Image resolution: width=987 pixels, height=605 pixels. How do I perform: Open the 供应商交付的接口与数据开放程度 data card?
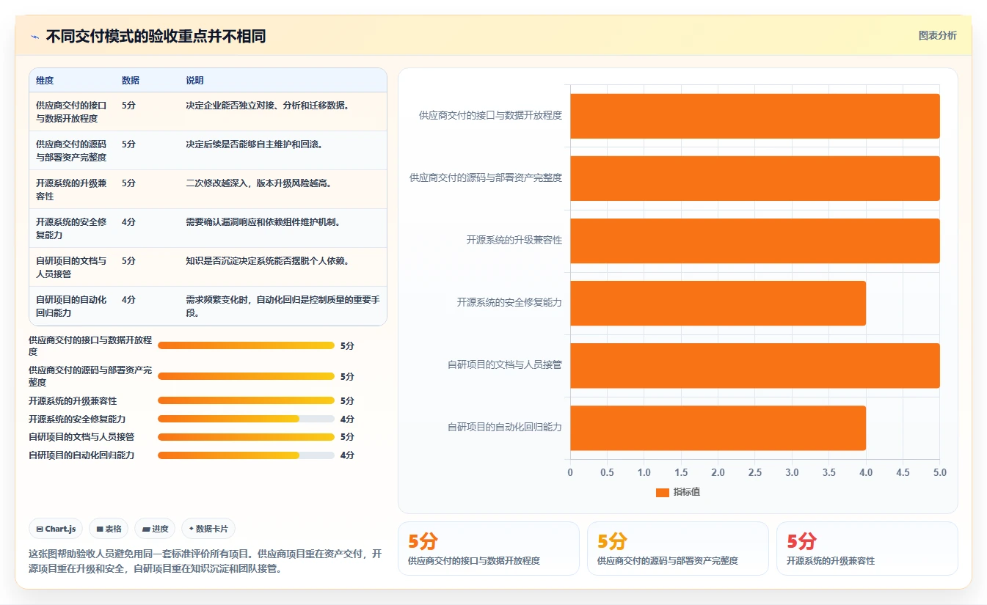pyautogui.click(x=488, y=549)
